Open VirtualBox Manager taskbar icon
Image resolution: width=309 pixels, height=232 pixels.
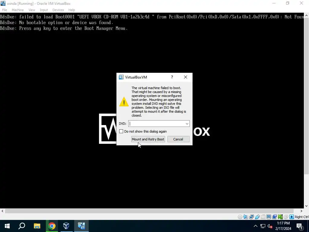click(66, 226)
